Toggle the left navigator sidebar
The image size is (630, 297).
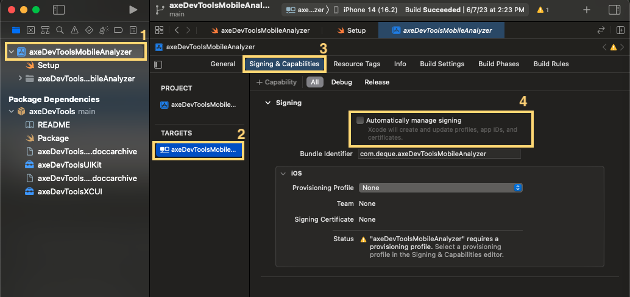(x=58, y=10)
